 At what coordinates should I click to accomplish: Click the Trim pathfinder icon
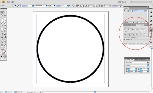pyautogui.click(x=129, y=34)
